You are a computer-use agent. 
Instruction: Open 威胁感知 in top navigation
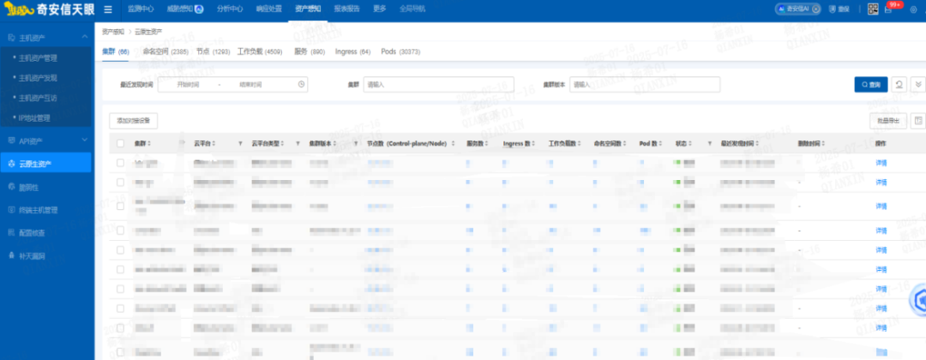point(182,9)
